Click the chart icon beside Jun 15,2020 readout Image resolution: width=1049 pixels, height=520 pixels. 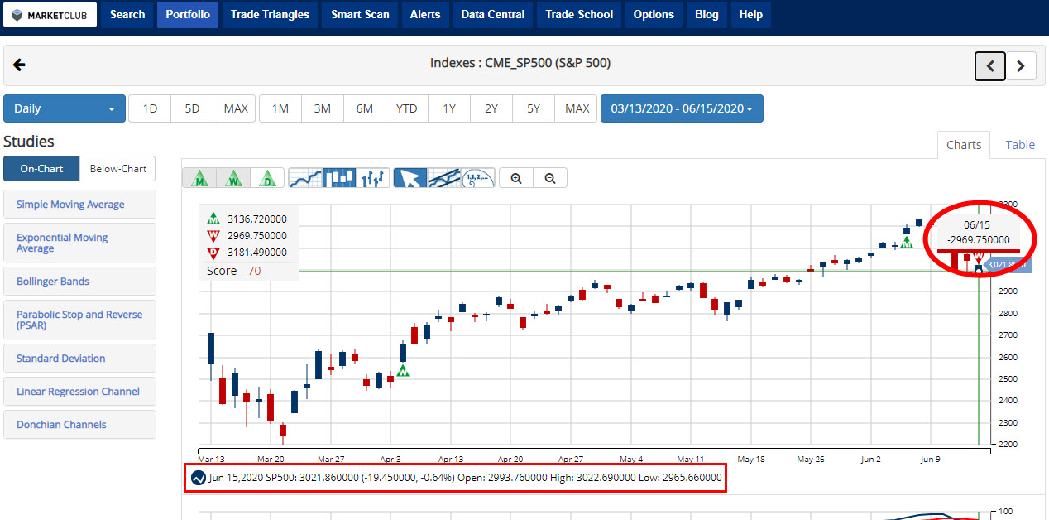[x=199, y=478]
